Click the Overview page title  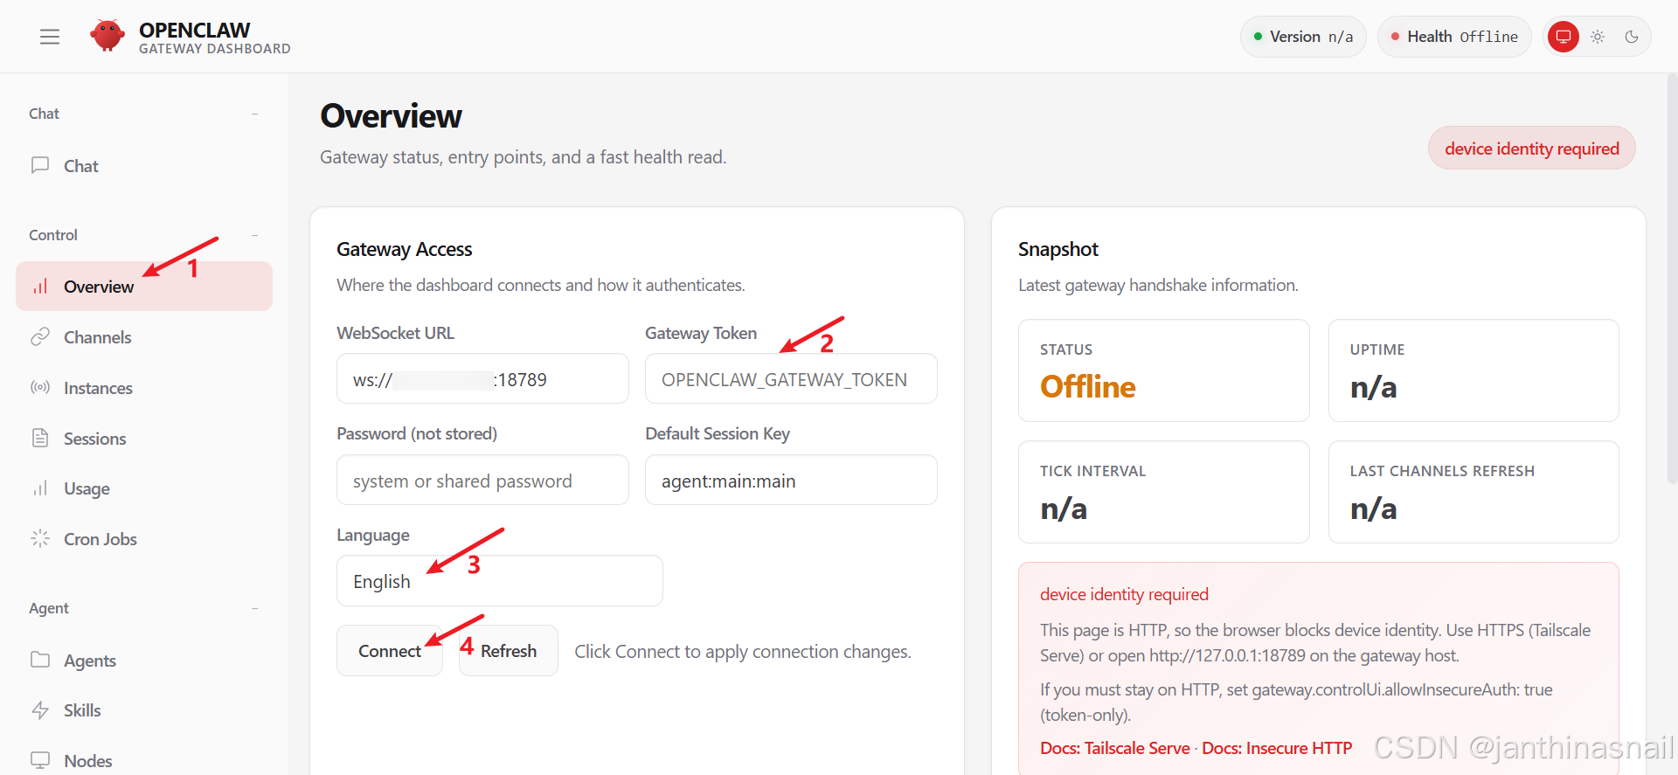pyautogui.click(x=391, y=116)
